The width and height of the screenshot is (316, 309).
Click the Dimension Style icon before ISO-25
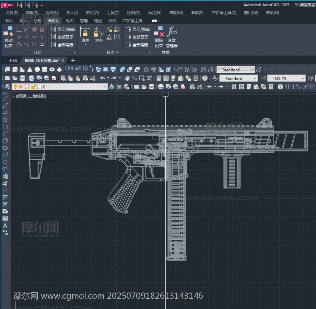coord(263,78)
